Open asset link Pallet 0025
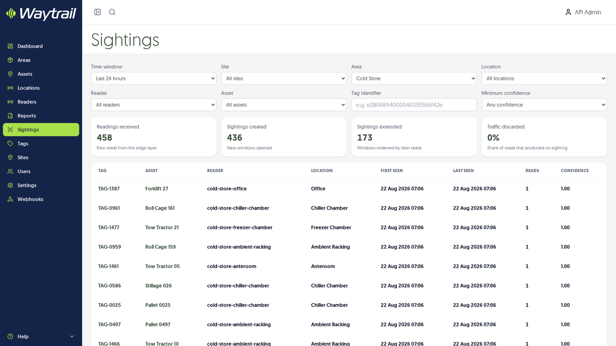This screenshot has height=346, width=616. coord(158,305)
